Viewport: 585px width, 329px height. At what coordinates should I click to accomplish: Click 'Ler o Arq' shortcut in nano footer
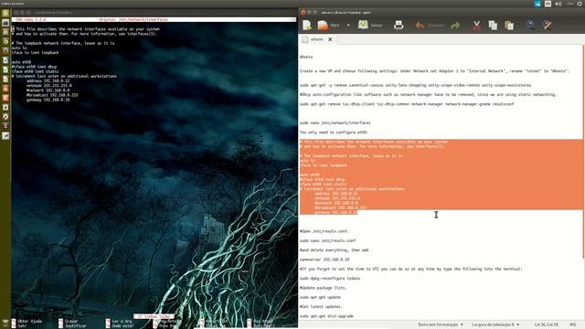[119, 321]
